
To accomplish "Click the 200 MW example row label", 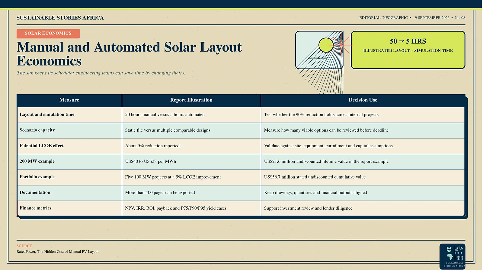I will (x=37, y=161).
